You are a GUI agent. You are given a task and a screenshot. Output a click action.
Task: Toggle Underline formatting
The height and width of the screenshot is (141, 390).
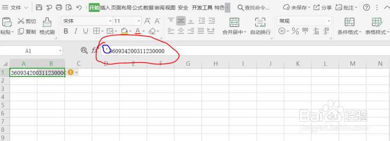coord(86,31)
